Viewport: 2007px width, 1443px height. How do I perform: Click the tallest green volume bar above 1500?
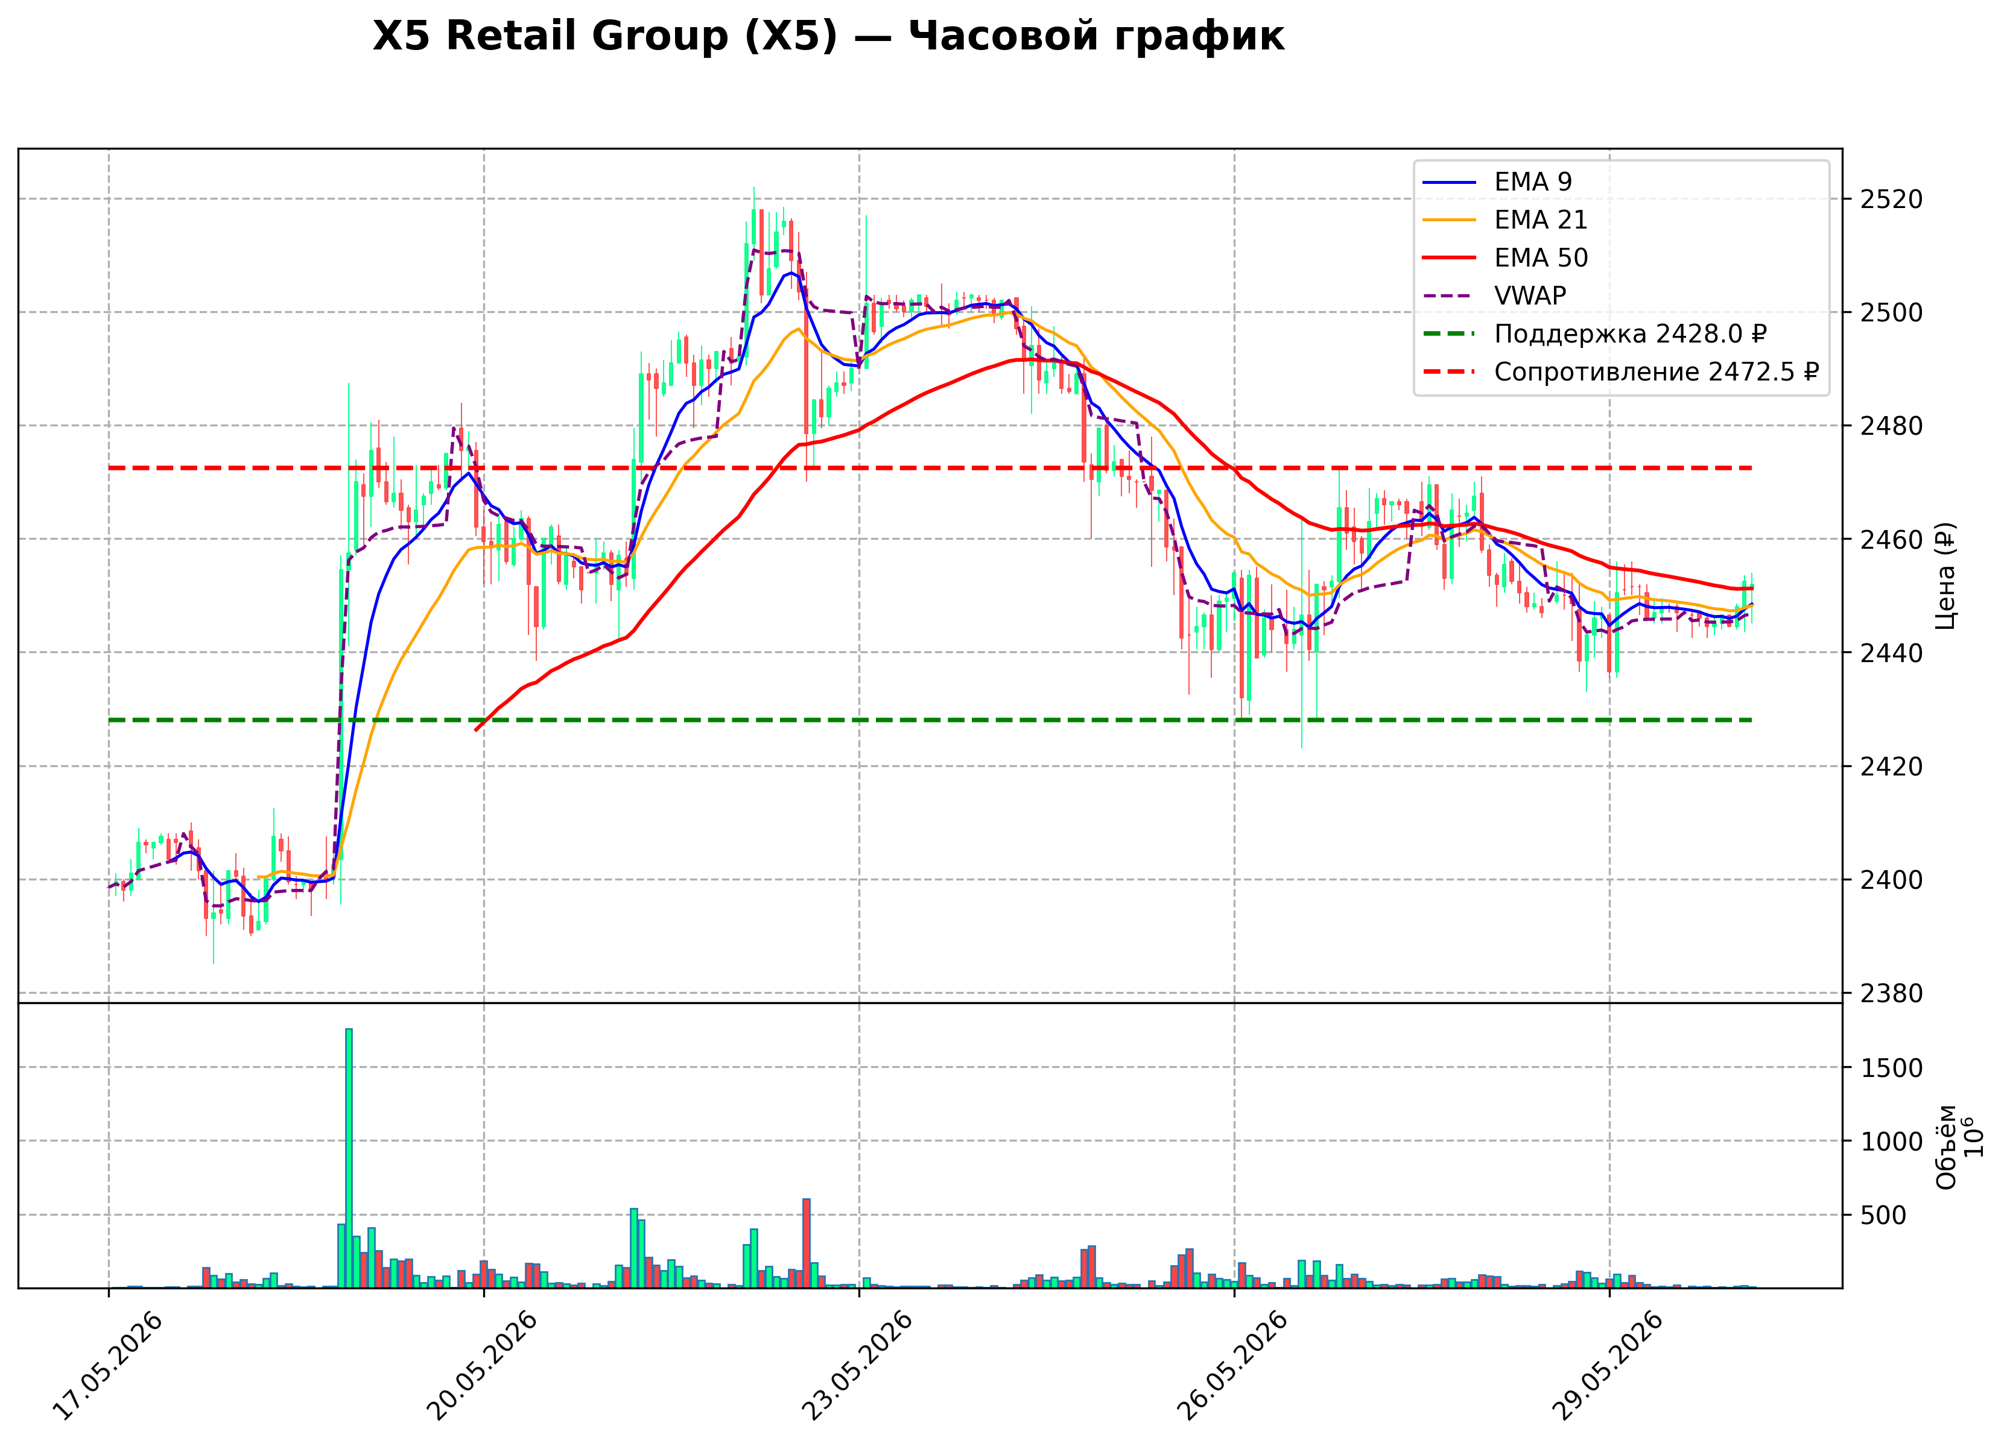tap(349, 1158)
